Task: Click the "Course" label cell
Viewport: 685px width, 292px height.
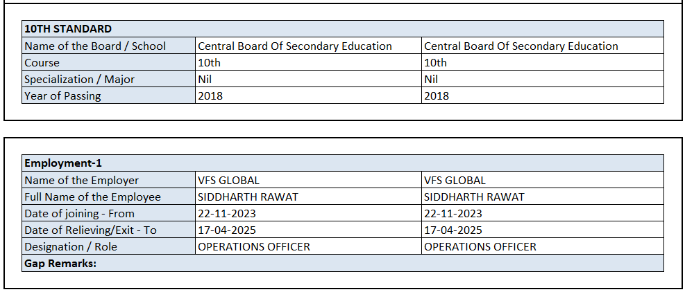Action: [x=42, y=62]
